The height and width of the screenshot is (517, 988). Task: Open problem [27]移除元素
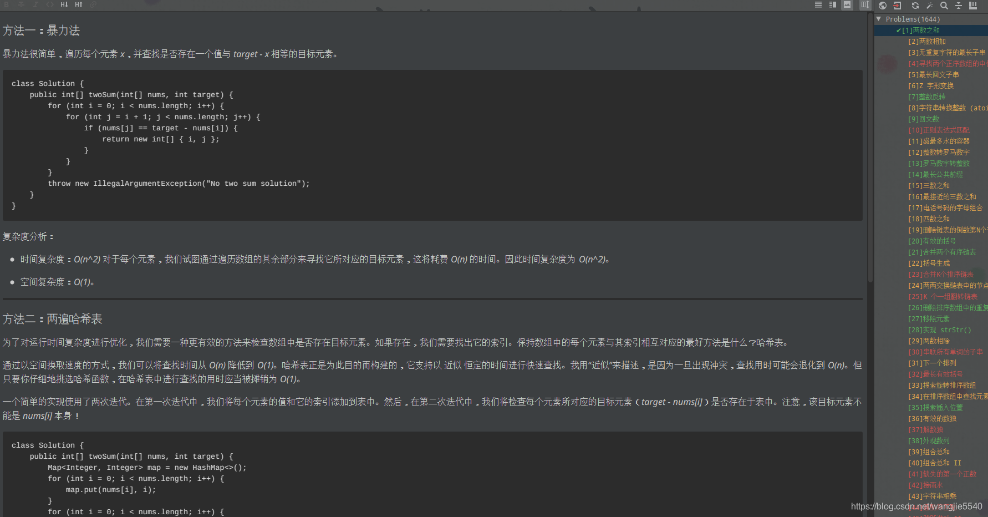[x=929, y=319]
